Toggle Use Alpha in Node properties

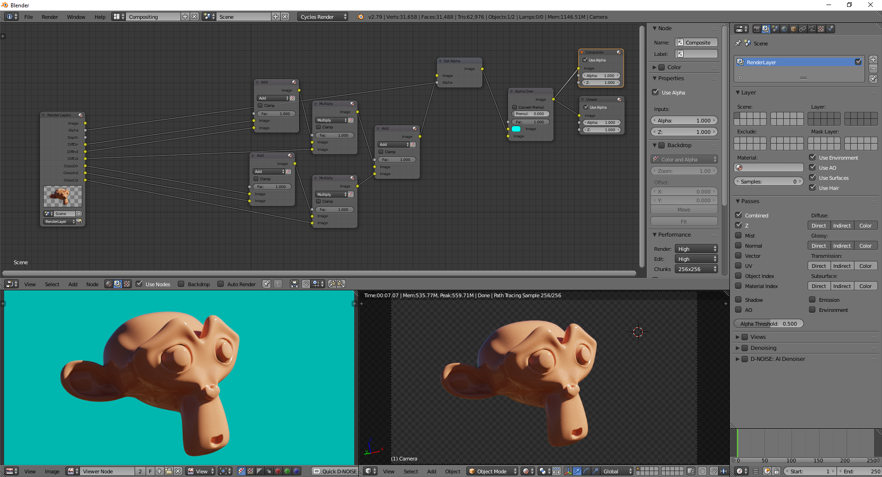[656, 92]
